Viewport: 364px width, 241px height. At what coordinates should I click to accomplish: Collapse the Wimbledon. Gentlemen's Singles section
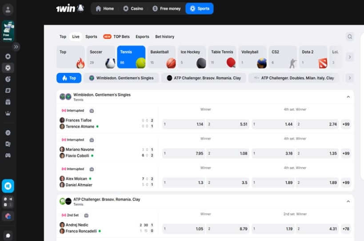[x=348, y=97]
